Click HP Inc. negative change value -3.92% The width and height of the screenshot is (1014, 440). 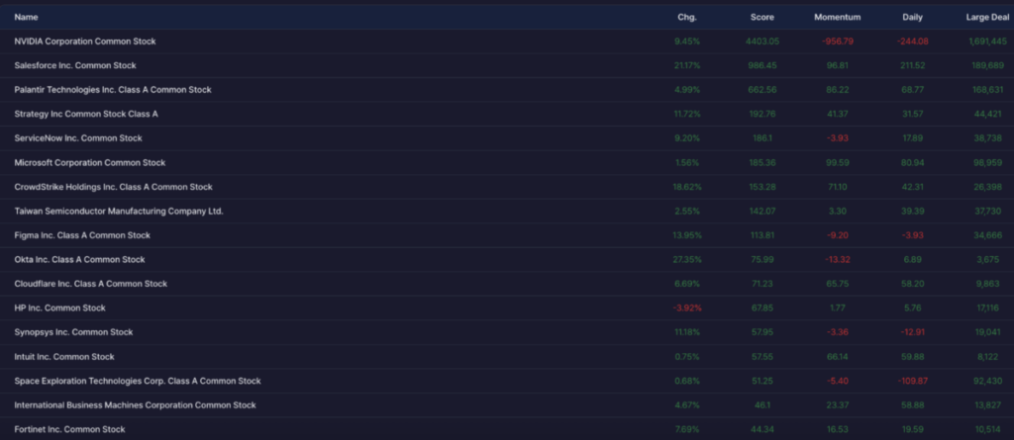pos(687,308)
